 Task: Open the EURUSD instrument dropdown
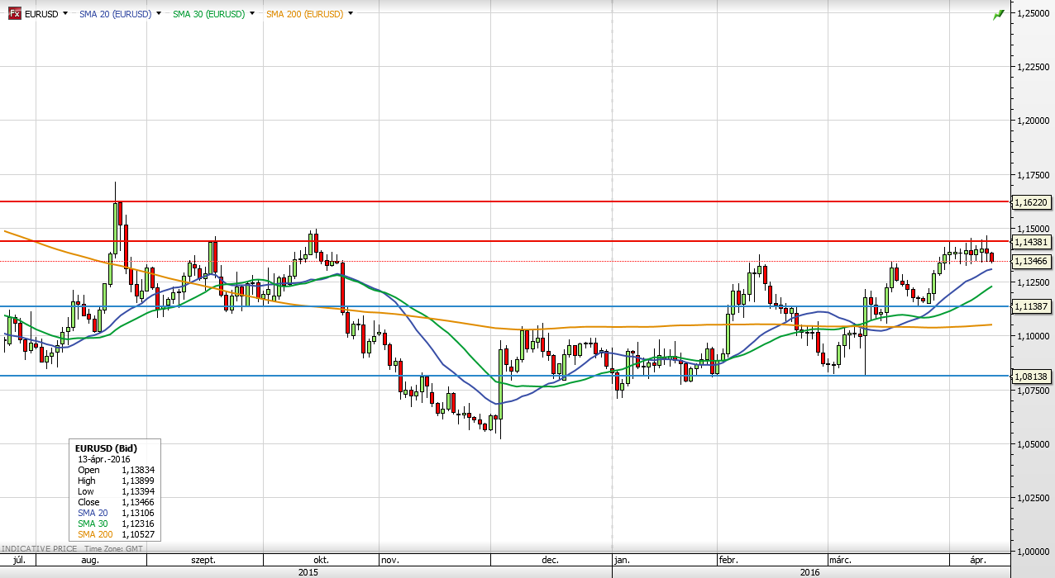tap(65, 14)
